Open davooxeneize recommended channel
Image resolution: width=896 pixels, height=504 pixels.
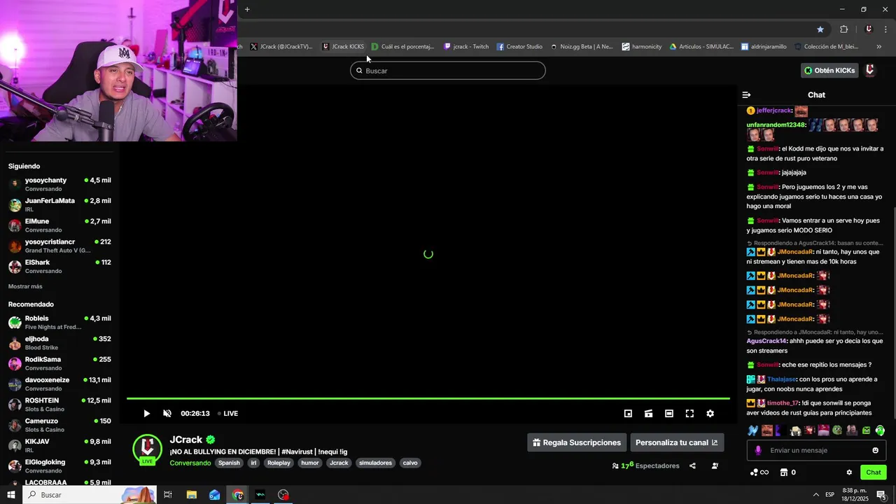point(60,384)
